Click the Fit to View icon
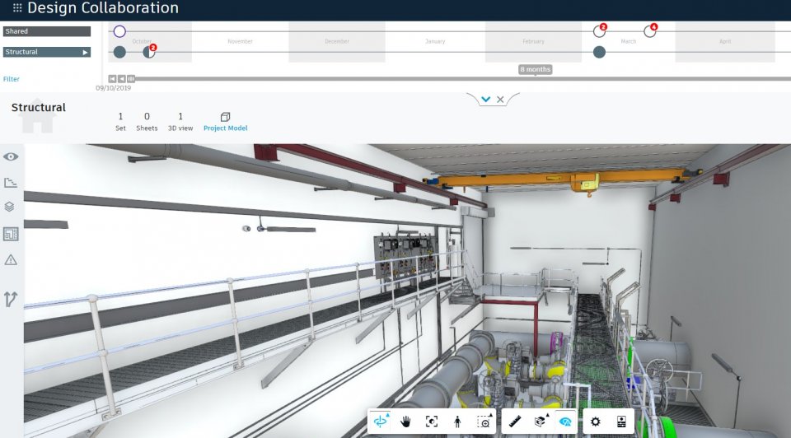This screenshot has height=438, width=791. (x=431, y=422)
